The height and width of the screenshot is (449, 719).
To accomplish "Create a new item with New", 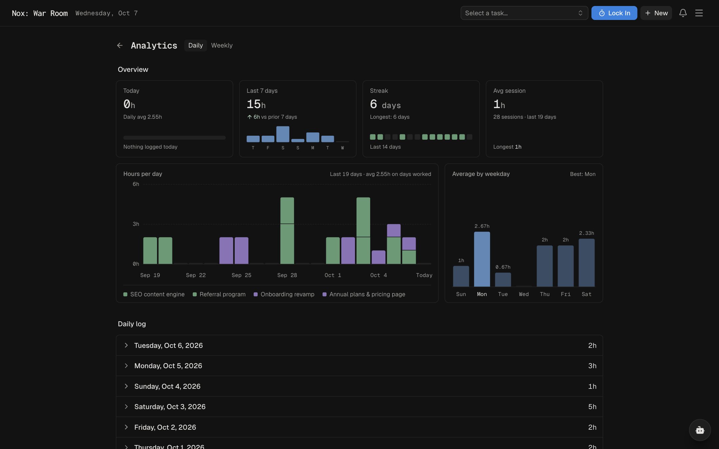I will (x=656, y=13).
